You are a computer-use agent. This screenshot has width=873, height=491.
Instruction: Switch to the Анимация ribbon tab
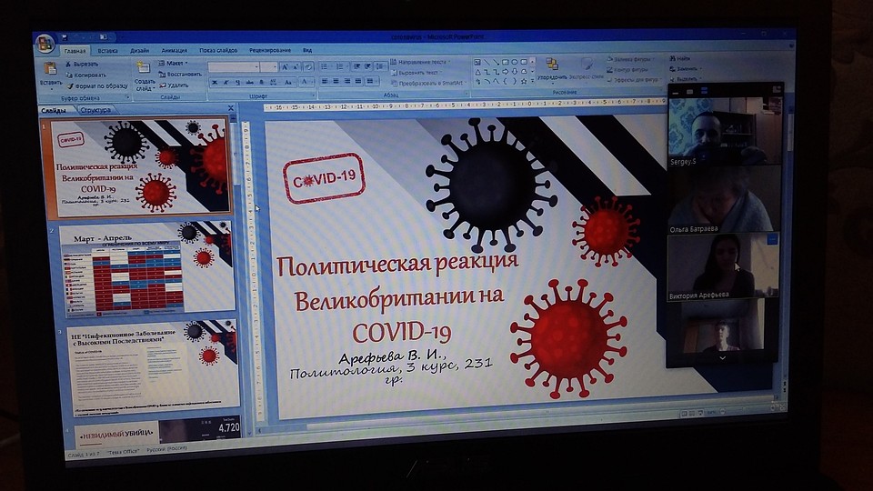(x=174, y=51)
